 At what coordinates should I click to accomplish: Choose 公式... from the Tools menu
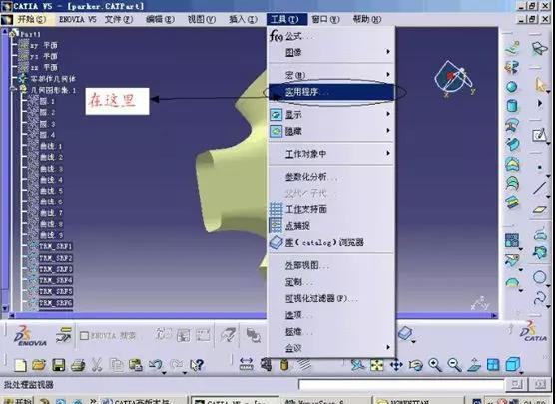(330, 36)
